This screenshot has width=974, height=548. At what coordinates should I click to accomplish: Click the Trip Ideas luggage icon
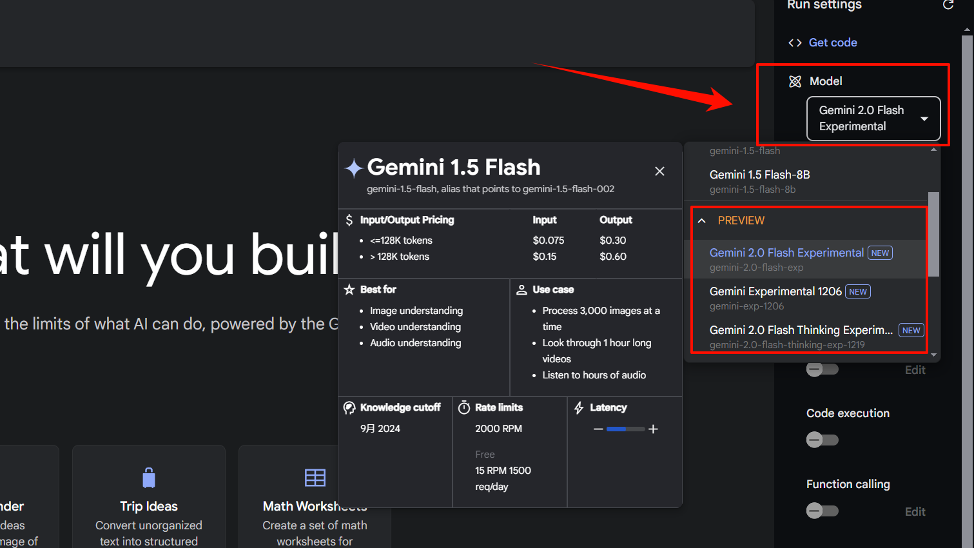[148, 477]
